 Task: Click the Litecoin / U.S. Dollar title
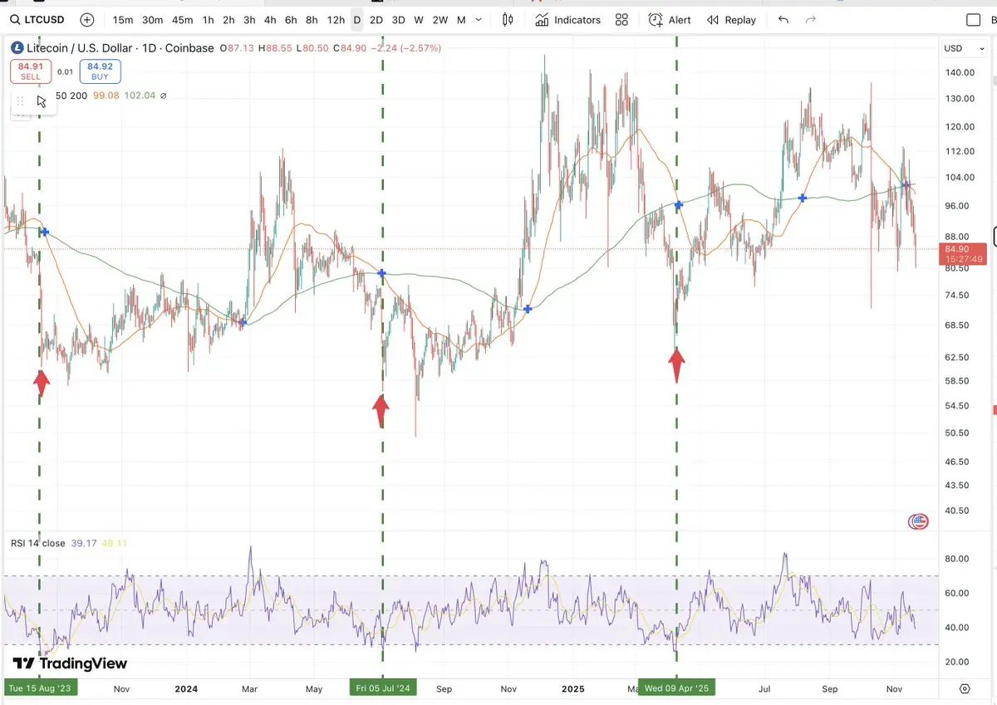point(80,48)
